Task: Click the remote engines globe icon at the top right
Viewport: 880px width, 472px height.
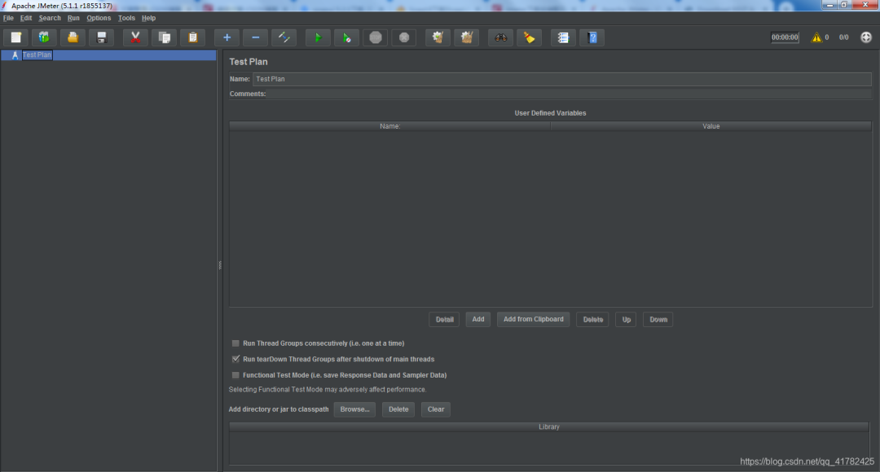Action: (866, 37)
